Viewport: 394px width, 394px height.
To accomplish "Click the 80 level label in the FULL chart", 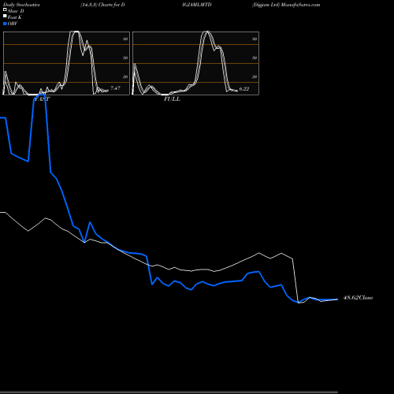I will (x=255, y=39).
